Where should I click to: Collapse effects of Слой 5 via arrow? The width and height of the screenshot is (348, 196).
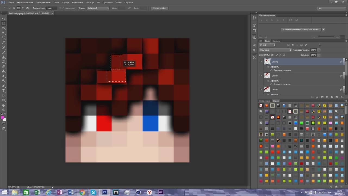point(344,62)
